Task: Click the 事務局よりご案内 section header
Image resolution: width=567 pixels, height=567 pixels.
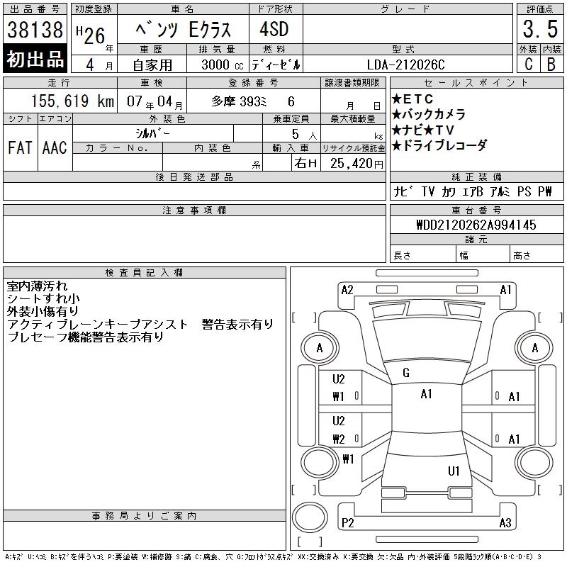Action: coord(145,516)
